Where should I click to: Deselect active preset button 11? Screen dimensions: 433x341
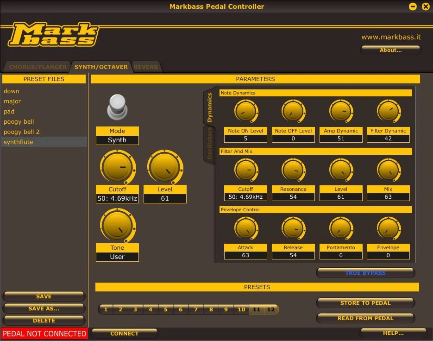(x=257, y=309)
